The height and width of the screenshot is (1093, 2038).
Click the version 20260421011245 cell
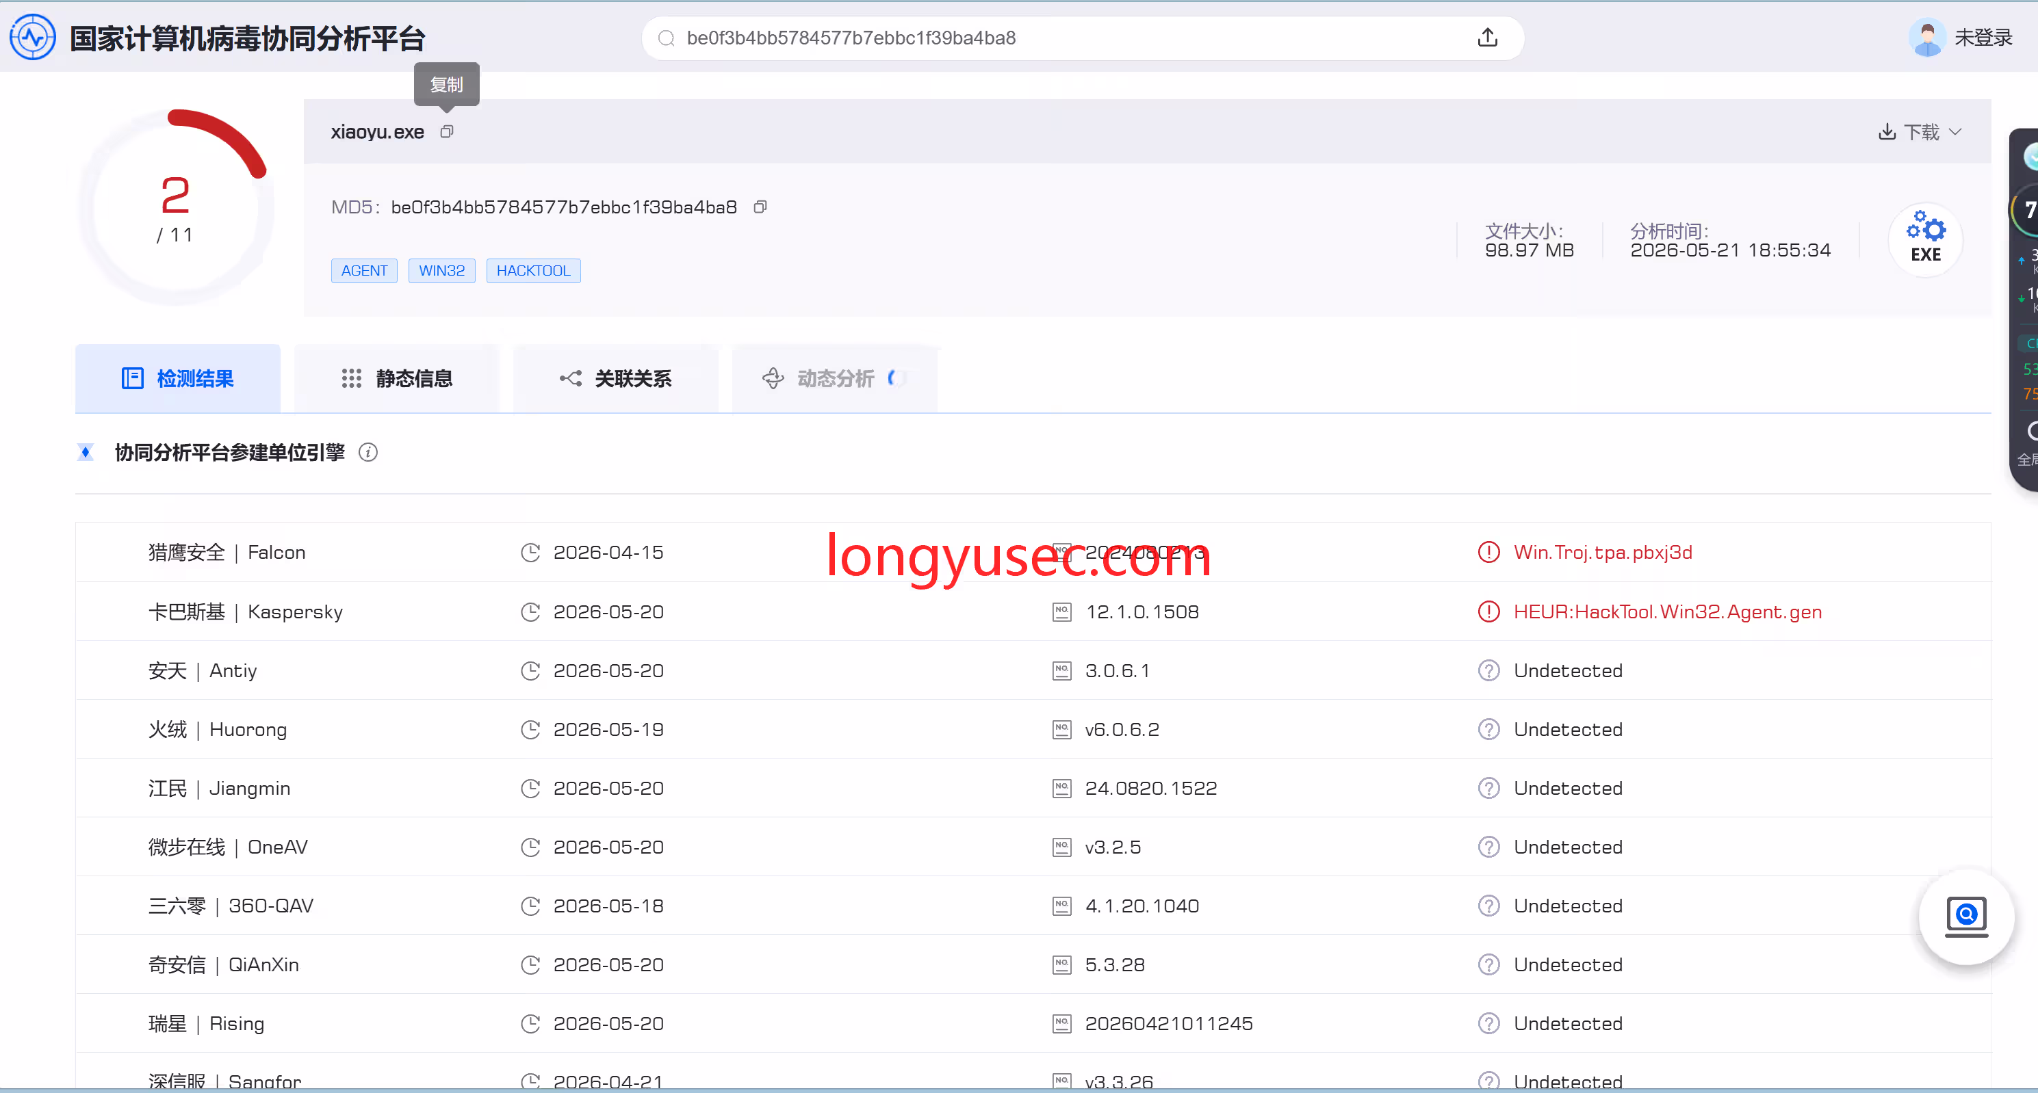tap(1170, 1023)
